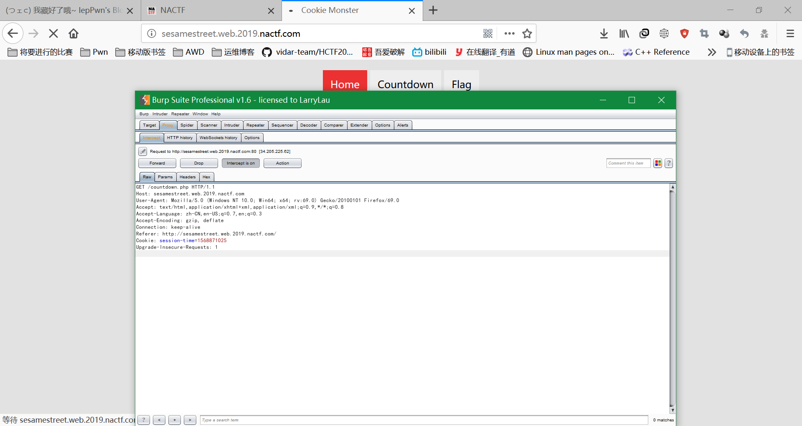Show more bookmarks with chevron
The width and height of the screenshot is (802, 426).
(x=712, y=52)
